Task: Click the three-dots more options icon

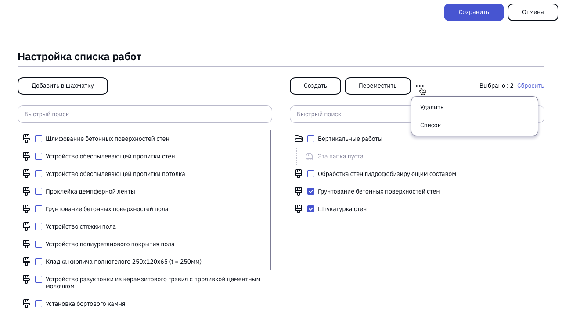Action: click(420, 86)
